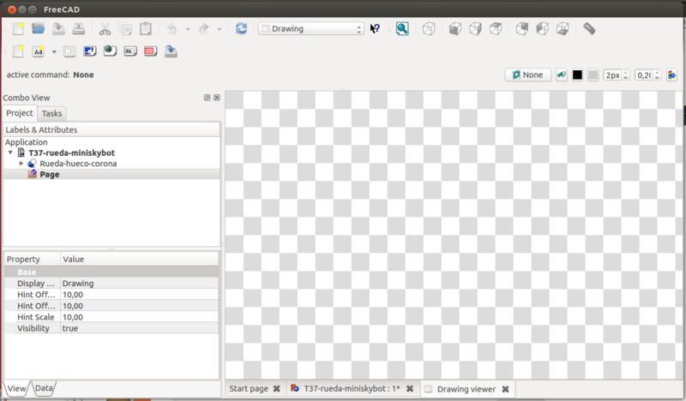Insert new A4 landscape drawing icon
Image resolution: width=686 pixels, height=401 pixels.
point(39,51)
